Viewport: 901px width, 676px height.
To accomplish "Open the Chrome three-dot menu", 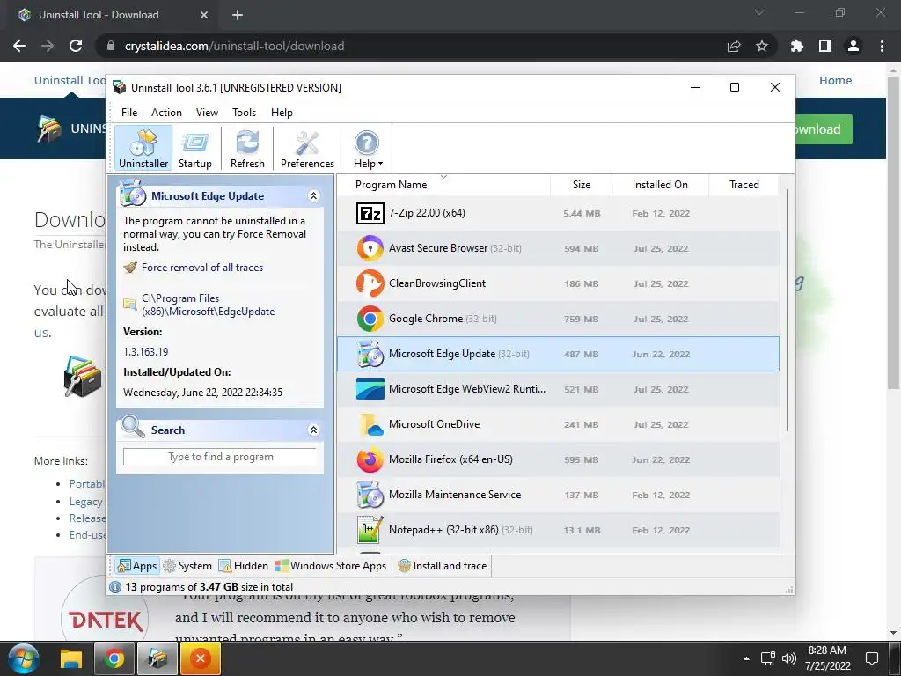I will [882, 46].
